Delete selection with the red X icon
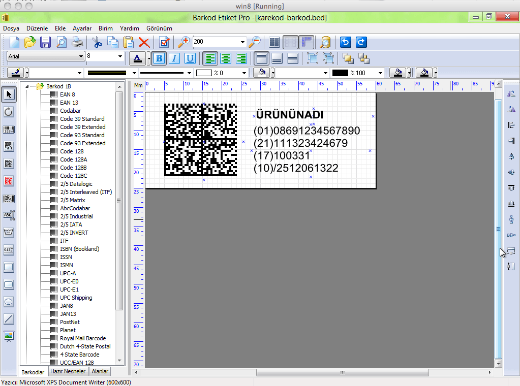The width and height of the screenshot is (520, 386). (144, 42)
